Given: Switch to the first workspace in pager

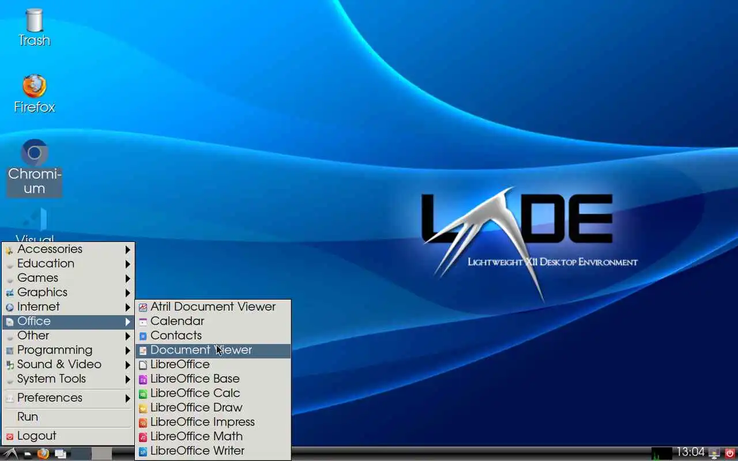Looking at the screenshot, I should pyautogui.click(x=81, y=454).
